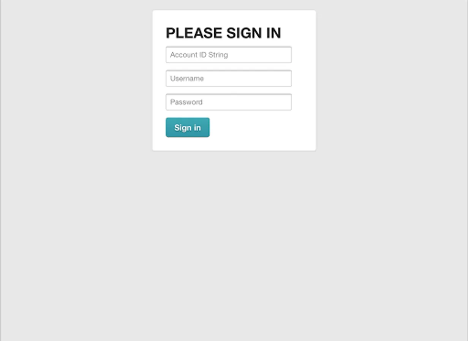Click the Username placeholder text
The width and height of the screenshot is (468, 341).
tap(187, 78)
